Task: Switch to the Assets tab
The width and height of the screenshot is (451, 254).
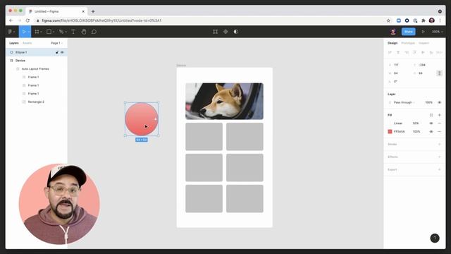Action: coord(27,43)
